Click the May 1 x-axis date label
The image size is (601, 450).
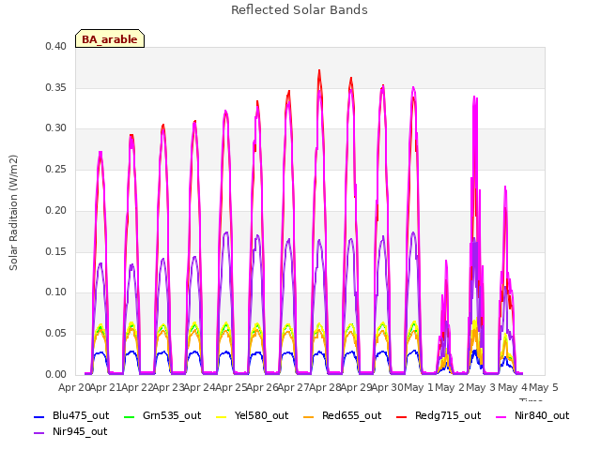coord(420,387)
